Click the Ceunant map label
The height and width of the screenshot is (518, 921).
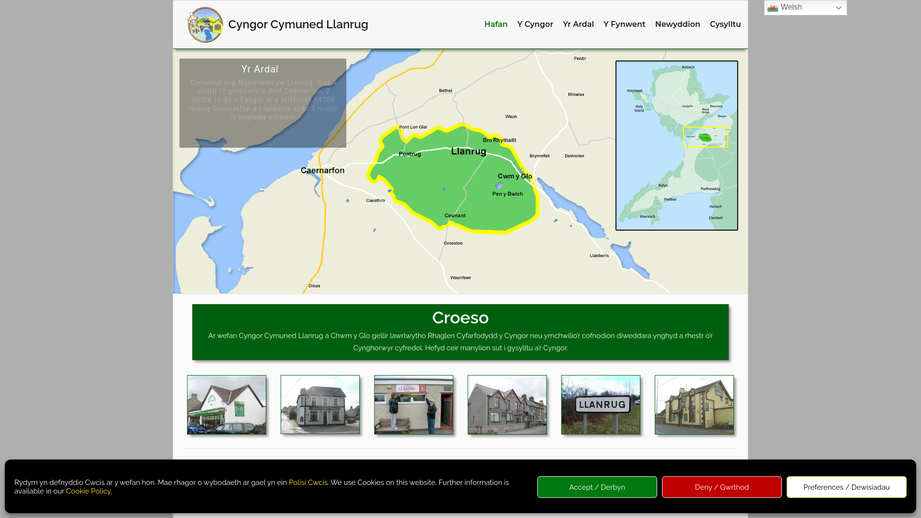point(455,215)
